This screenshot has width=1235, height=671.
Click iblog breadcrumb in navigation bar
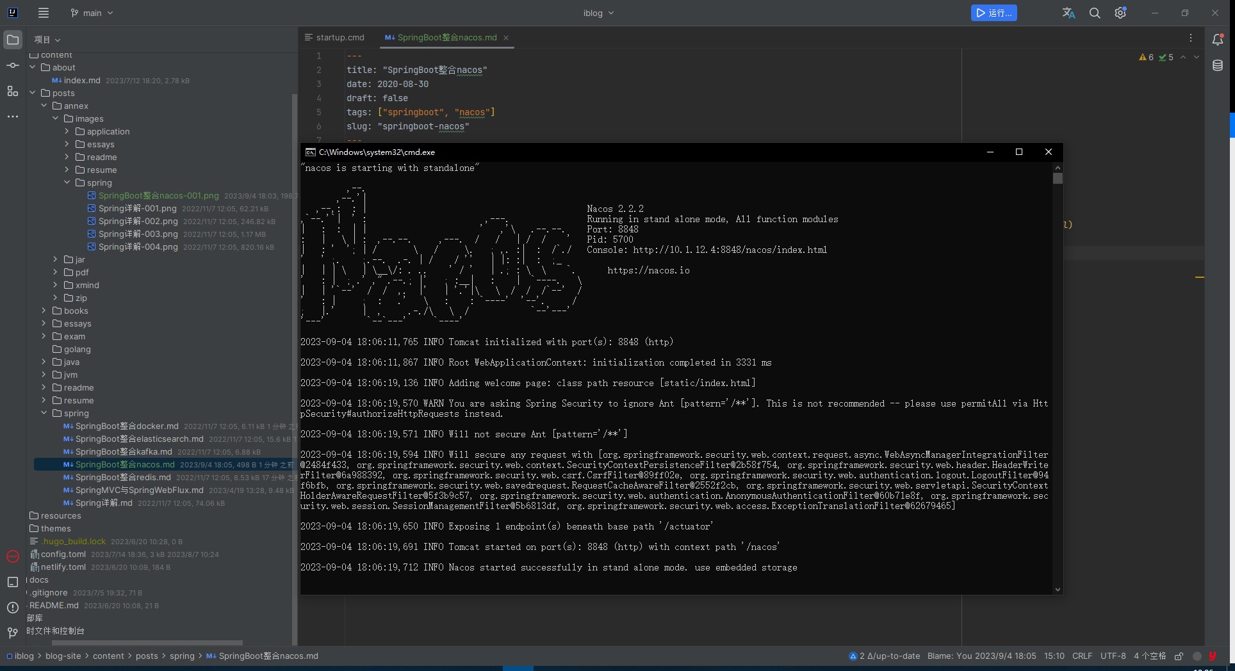pos(20,656)
